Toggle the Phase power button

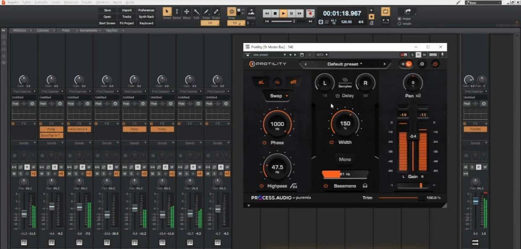click(x=265, y=143)
